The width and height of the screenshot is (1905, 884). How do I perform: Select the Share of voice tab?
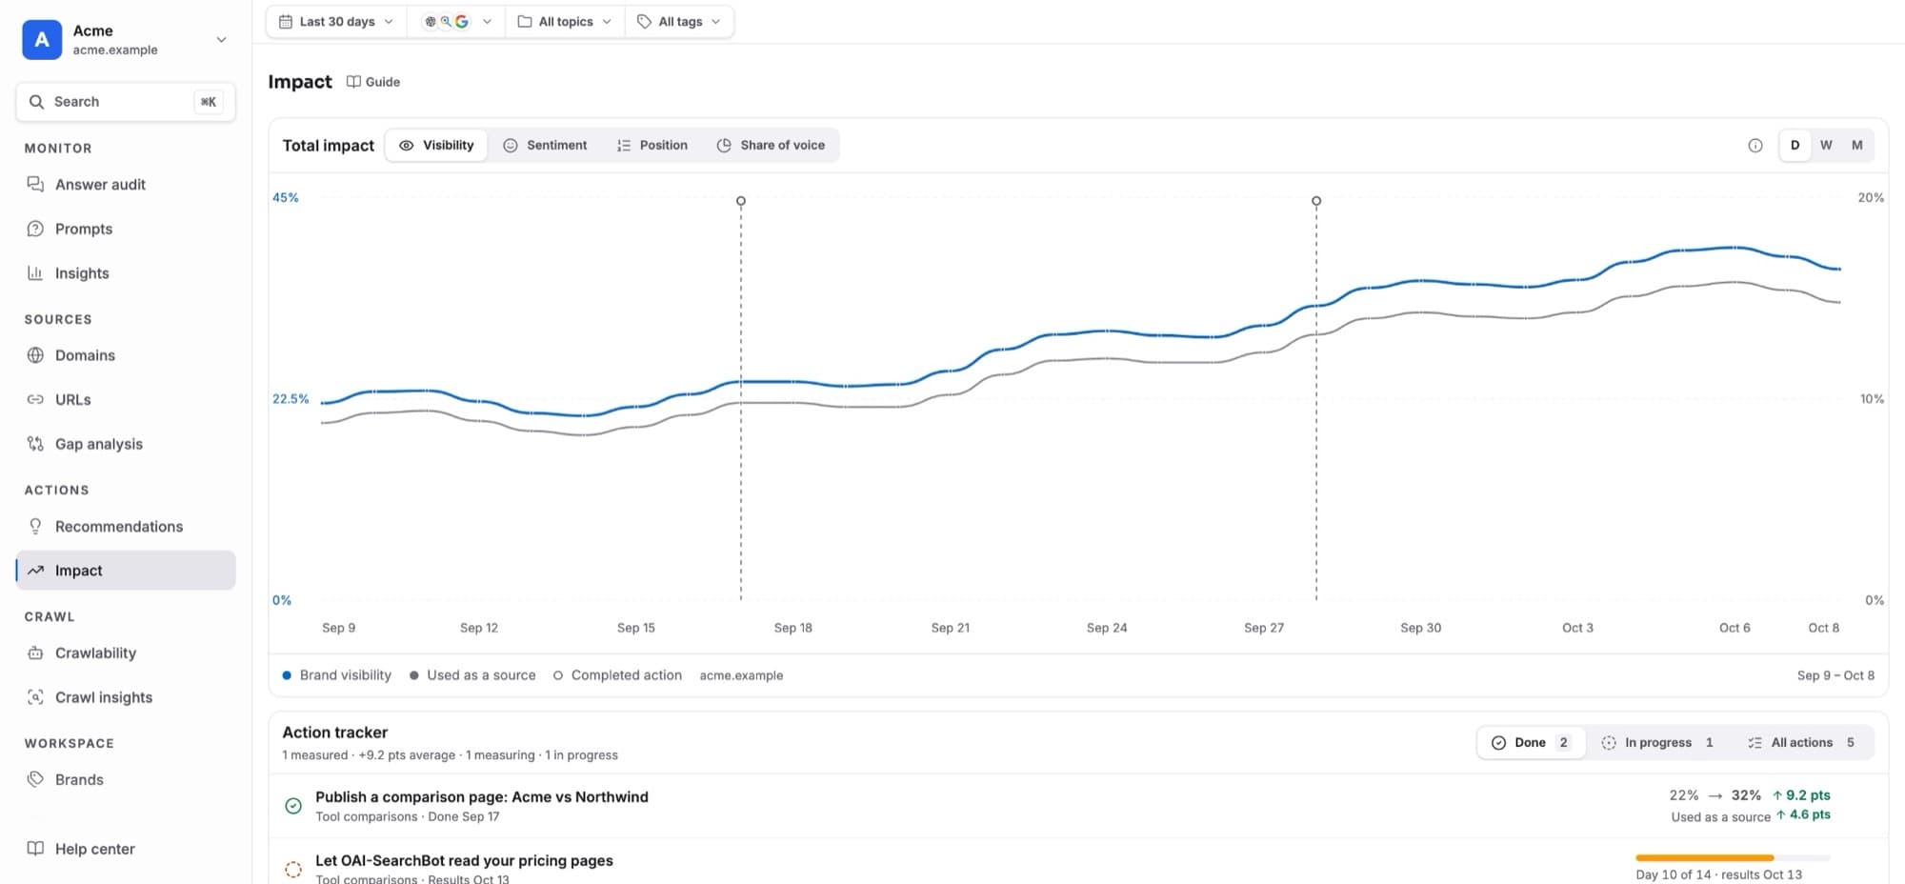click(x=771, y=146)
